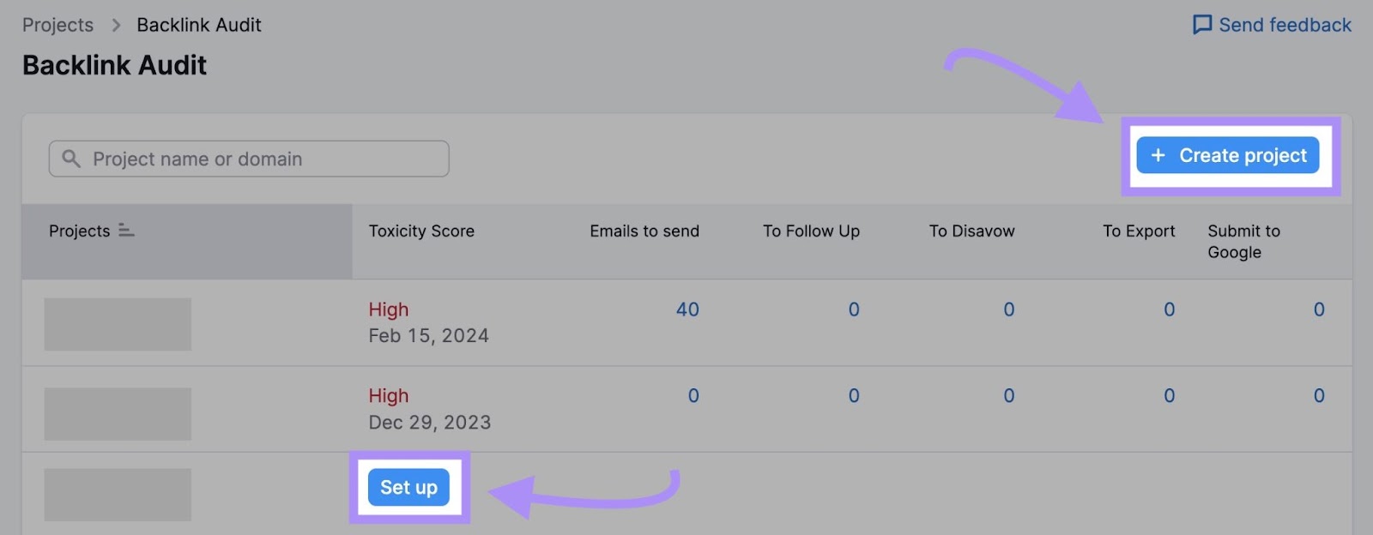
Task: Open To Disavow count for Dec 2023 project
Action: tap(1008, 395)
